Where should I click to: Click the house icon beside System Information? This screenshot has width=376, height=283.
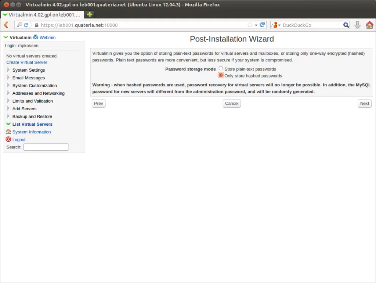pyautogui.click(x=8, y=131)
